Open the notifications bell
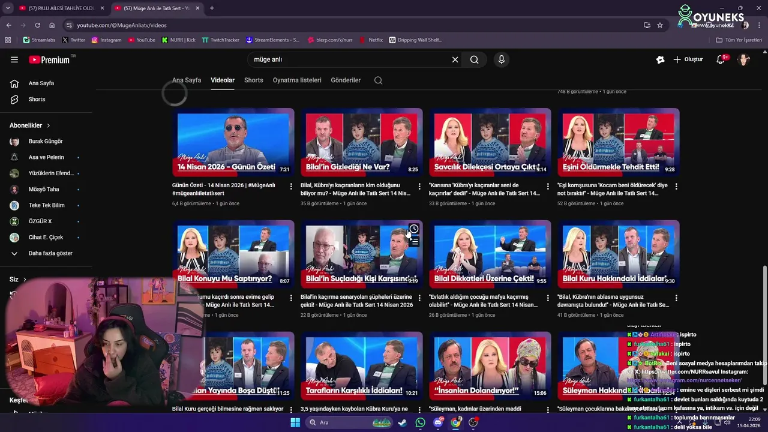 point(721,59)
